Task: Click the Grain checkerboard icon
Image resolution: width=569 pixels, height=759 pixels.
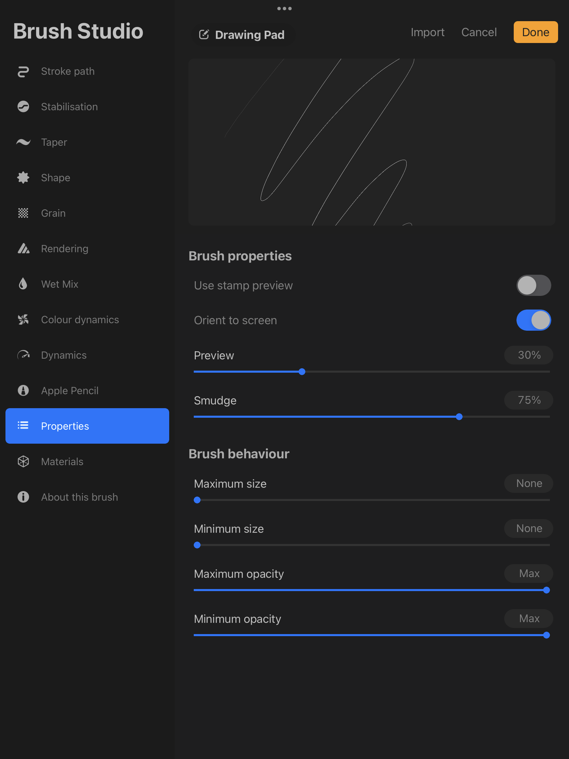Action: pyautogui.click(x=23, y=213)
